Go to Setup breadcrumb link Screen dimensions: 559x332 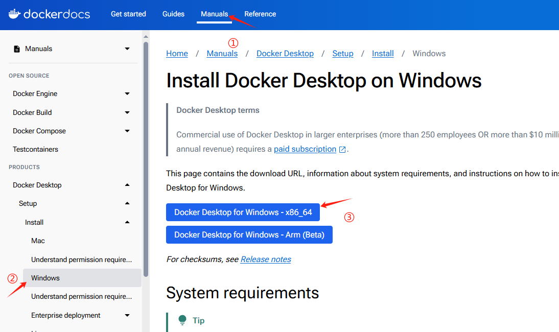pos(342,54)
